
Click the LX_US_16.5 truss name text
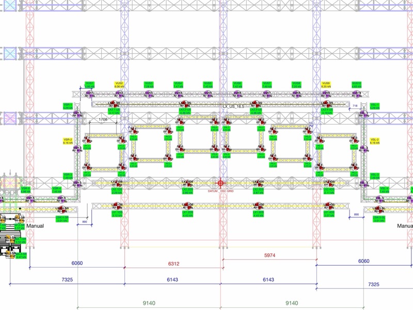pos(233,106)
